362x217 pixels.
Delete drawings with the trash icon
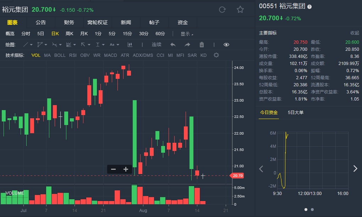click(202, 45)
